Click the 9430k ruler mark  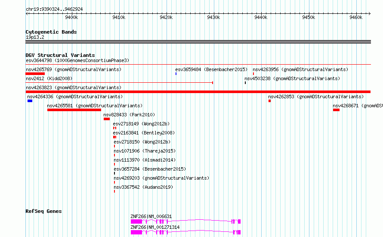[213, 17]
